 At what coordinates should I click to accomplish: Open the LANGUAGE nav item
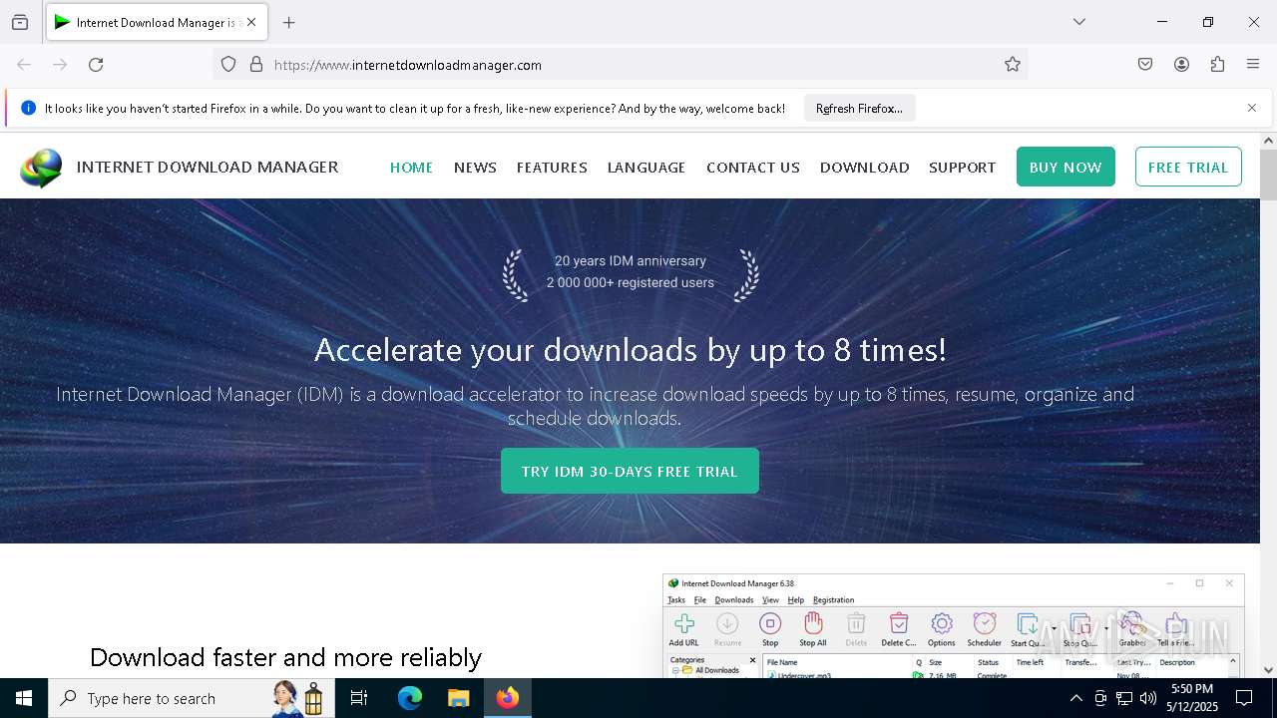[646, 168]
